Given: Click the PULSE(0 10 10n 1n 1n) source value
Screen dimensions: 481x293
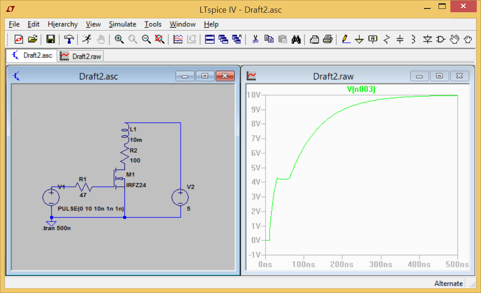Looking at the screenshot, I should pos(91,209).
